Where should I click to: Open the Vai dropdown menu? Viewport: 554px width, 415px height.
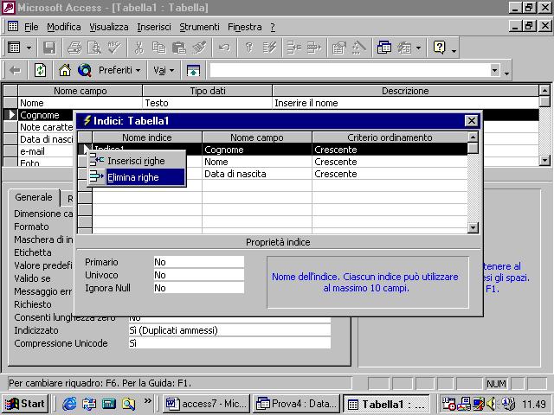coord(164,70)
